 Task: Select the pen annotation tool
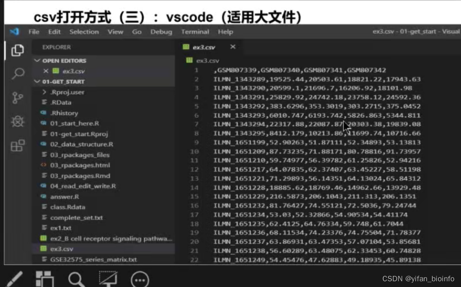coord(14,279)
